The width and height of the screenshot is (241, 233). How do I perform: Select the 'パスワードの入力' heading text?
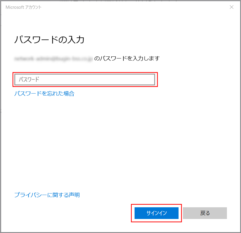(x=49, y=40)
